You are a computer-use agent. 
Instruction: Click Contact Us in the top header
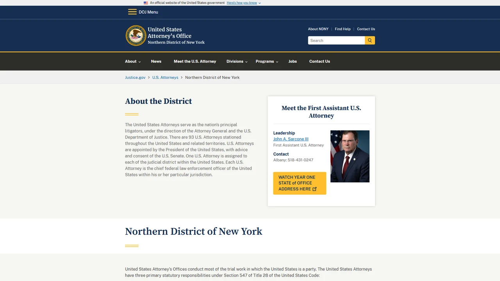coord(366,29)
